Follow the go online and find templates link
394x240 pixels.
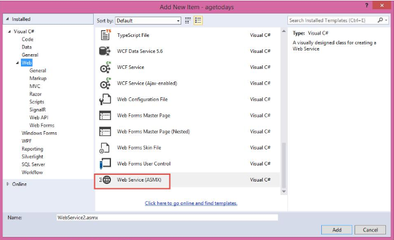[x=191, y=203]
